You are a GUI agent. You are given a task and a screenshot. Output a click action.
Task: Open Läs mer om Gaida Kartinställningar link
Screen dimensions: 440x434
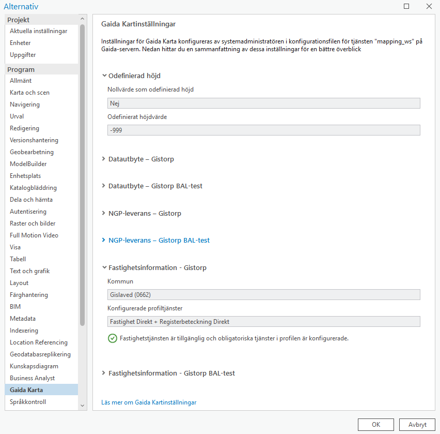(x=149, y=402)
